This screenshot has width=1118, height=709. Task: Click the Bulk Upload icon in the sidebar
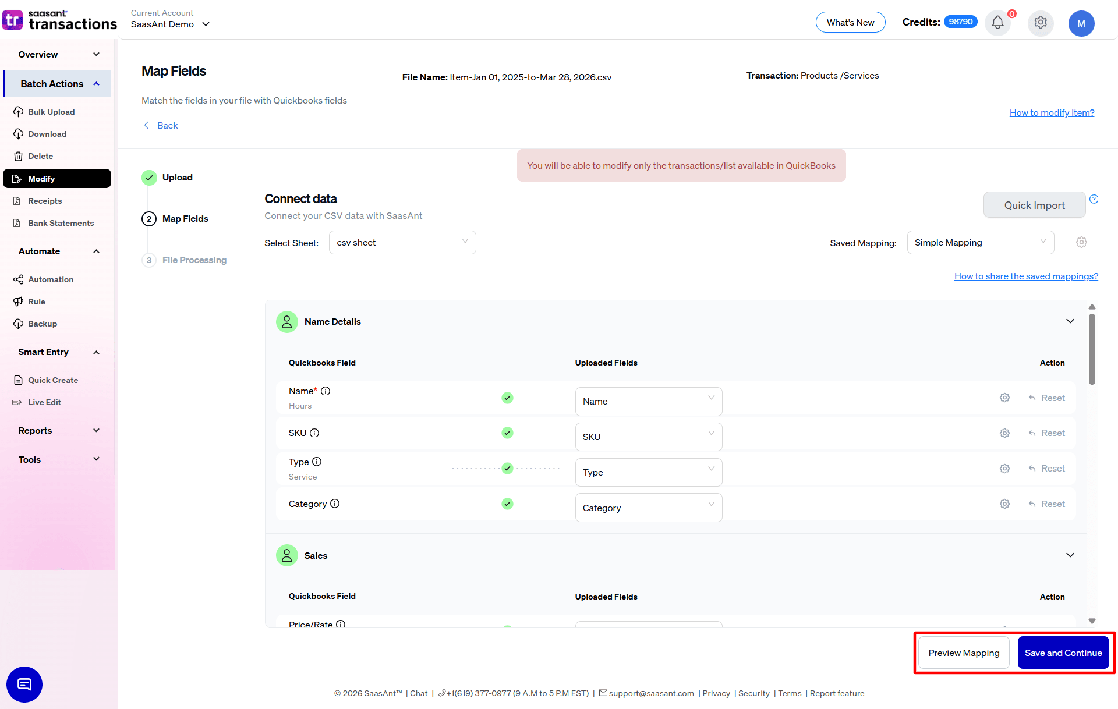tap(19, 112)
